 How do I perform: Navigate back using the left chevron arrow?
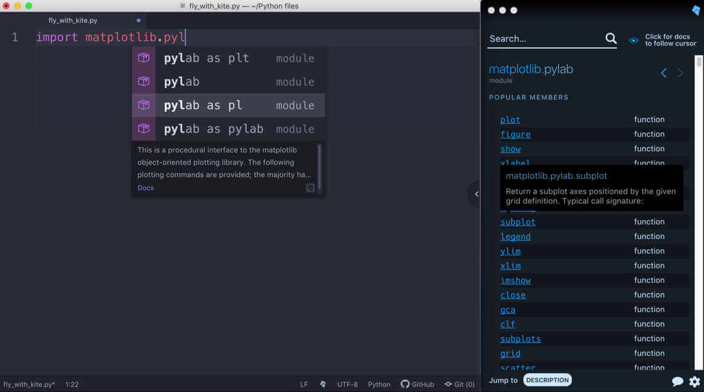click(663, 73)
